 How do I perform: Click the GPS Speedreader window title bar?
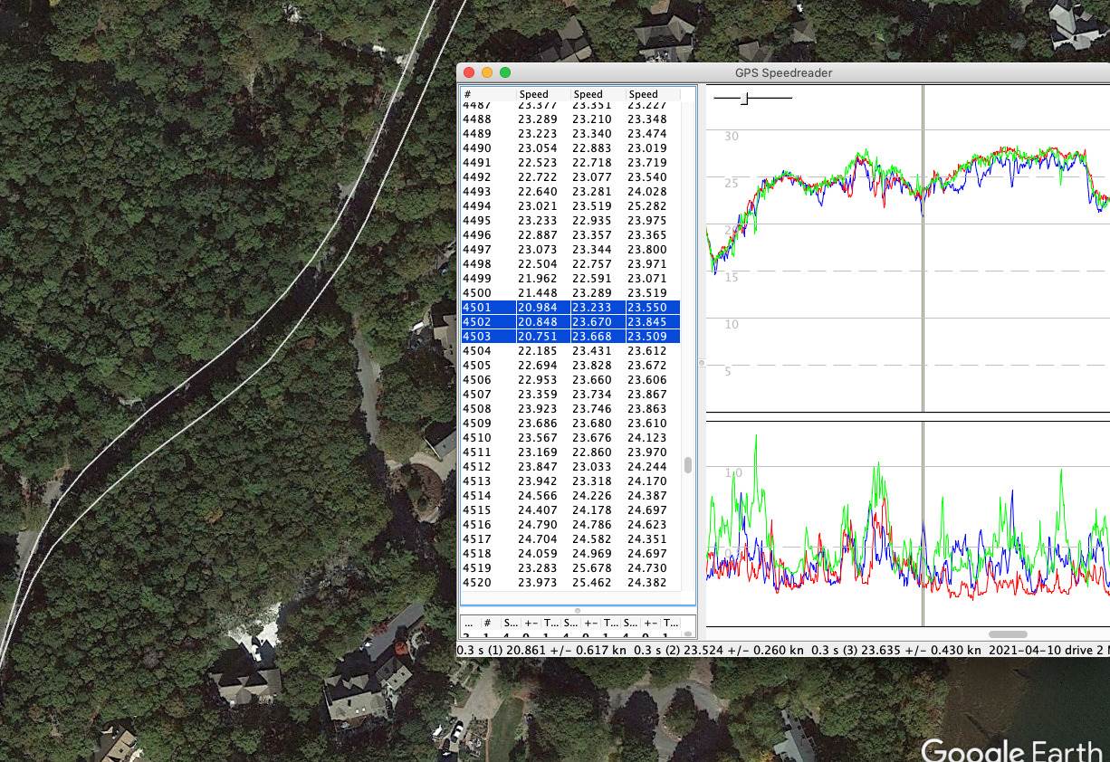point(783,72)
